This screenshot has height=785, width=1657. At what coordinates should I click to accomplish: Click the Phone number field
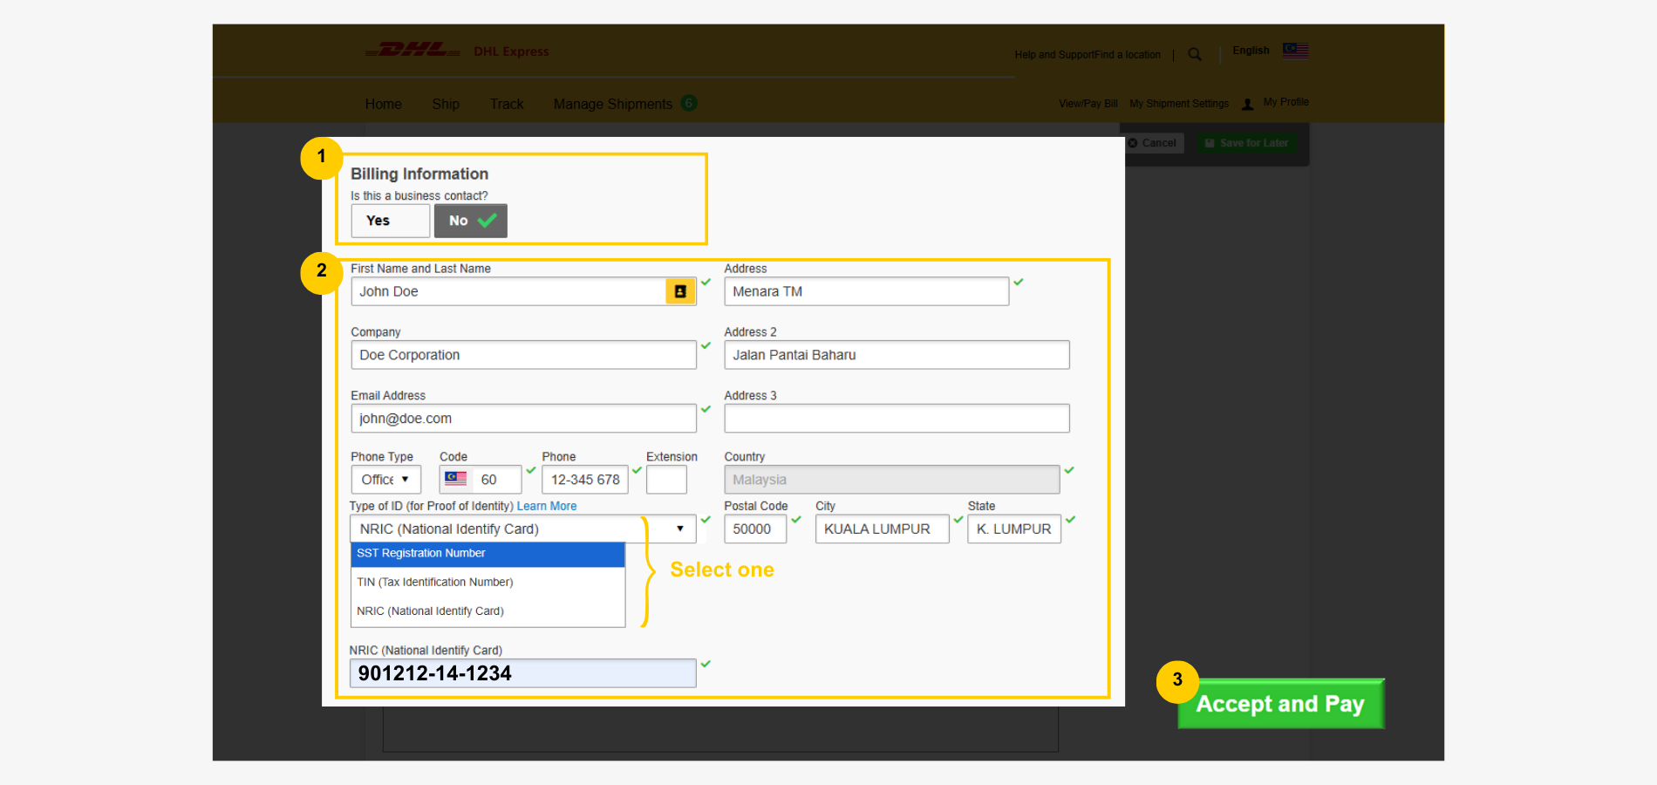click(585, 480)
